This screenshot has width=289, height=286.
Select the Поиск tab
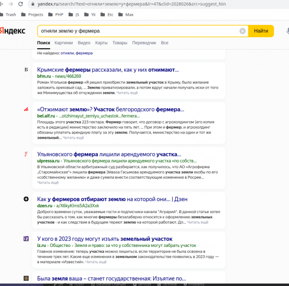click(44, 43)
